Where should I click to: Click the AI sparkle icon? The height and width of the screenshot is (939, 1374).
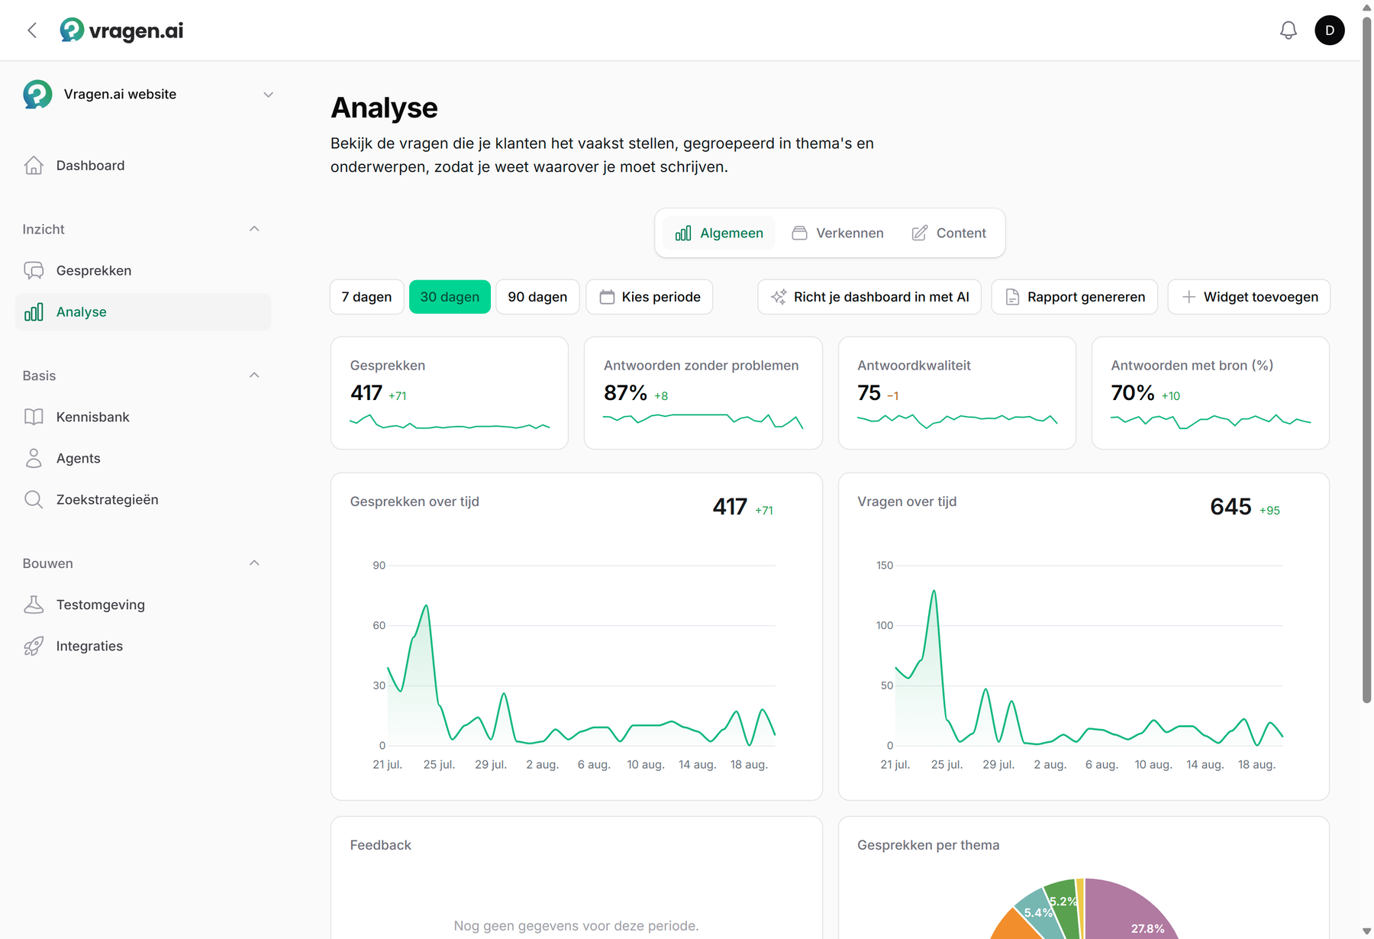click(779, 298)
